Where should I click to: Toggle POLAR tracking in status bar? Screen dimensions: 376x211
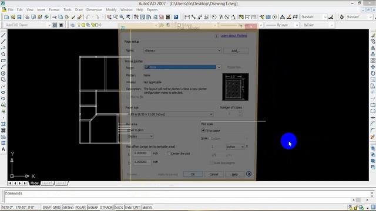pos(80,207)
